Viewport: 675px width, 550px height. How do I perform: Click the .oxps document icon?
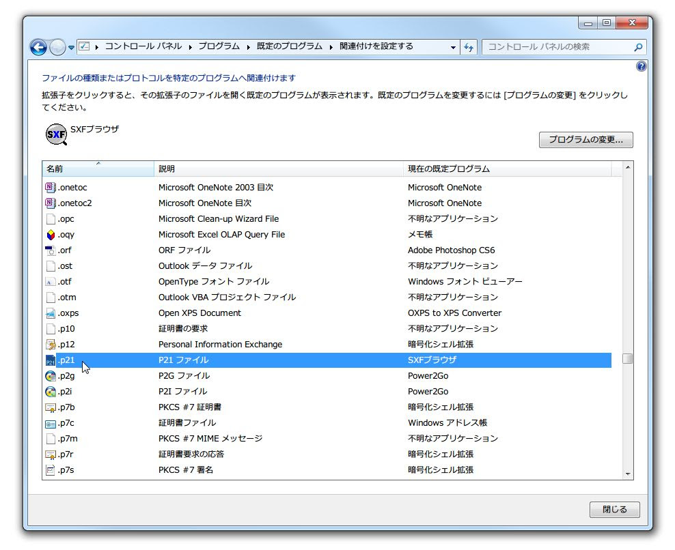[x=51, y=313]
